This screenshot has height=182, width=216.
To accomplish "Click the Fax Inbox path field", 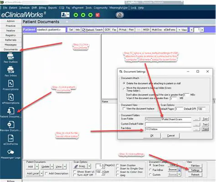I will pyautogui.click(x=168, y=129).
